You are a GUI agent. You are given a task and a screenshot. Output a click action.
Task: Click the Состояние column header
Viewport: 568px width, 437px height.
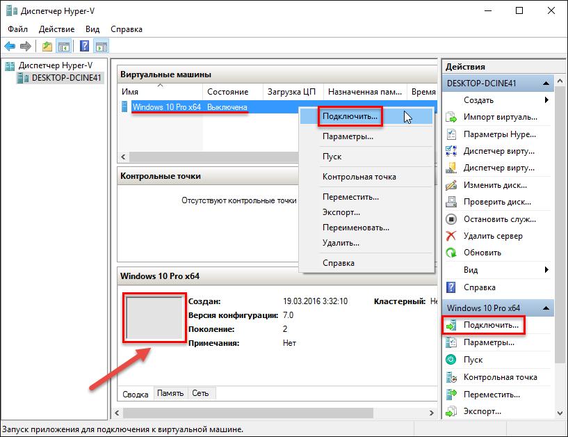tap(233, 92)
